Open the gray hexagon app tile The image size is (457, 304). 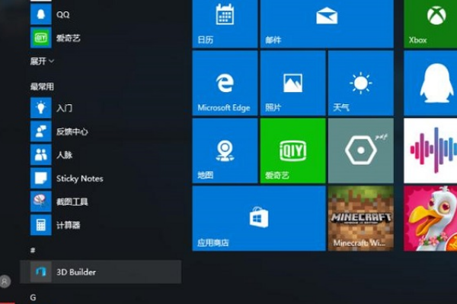pos(361,150)
